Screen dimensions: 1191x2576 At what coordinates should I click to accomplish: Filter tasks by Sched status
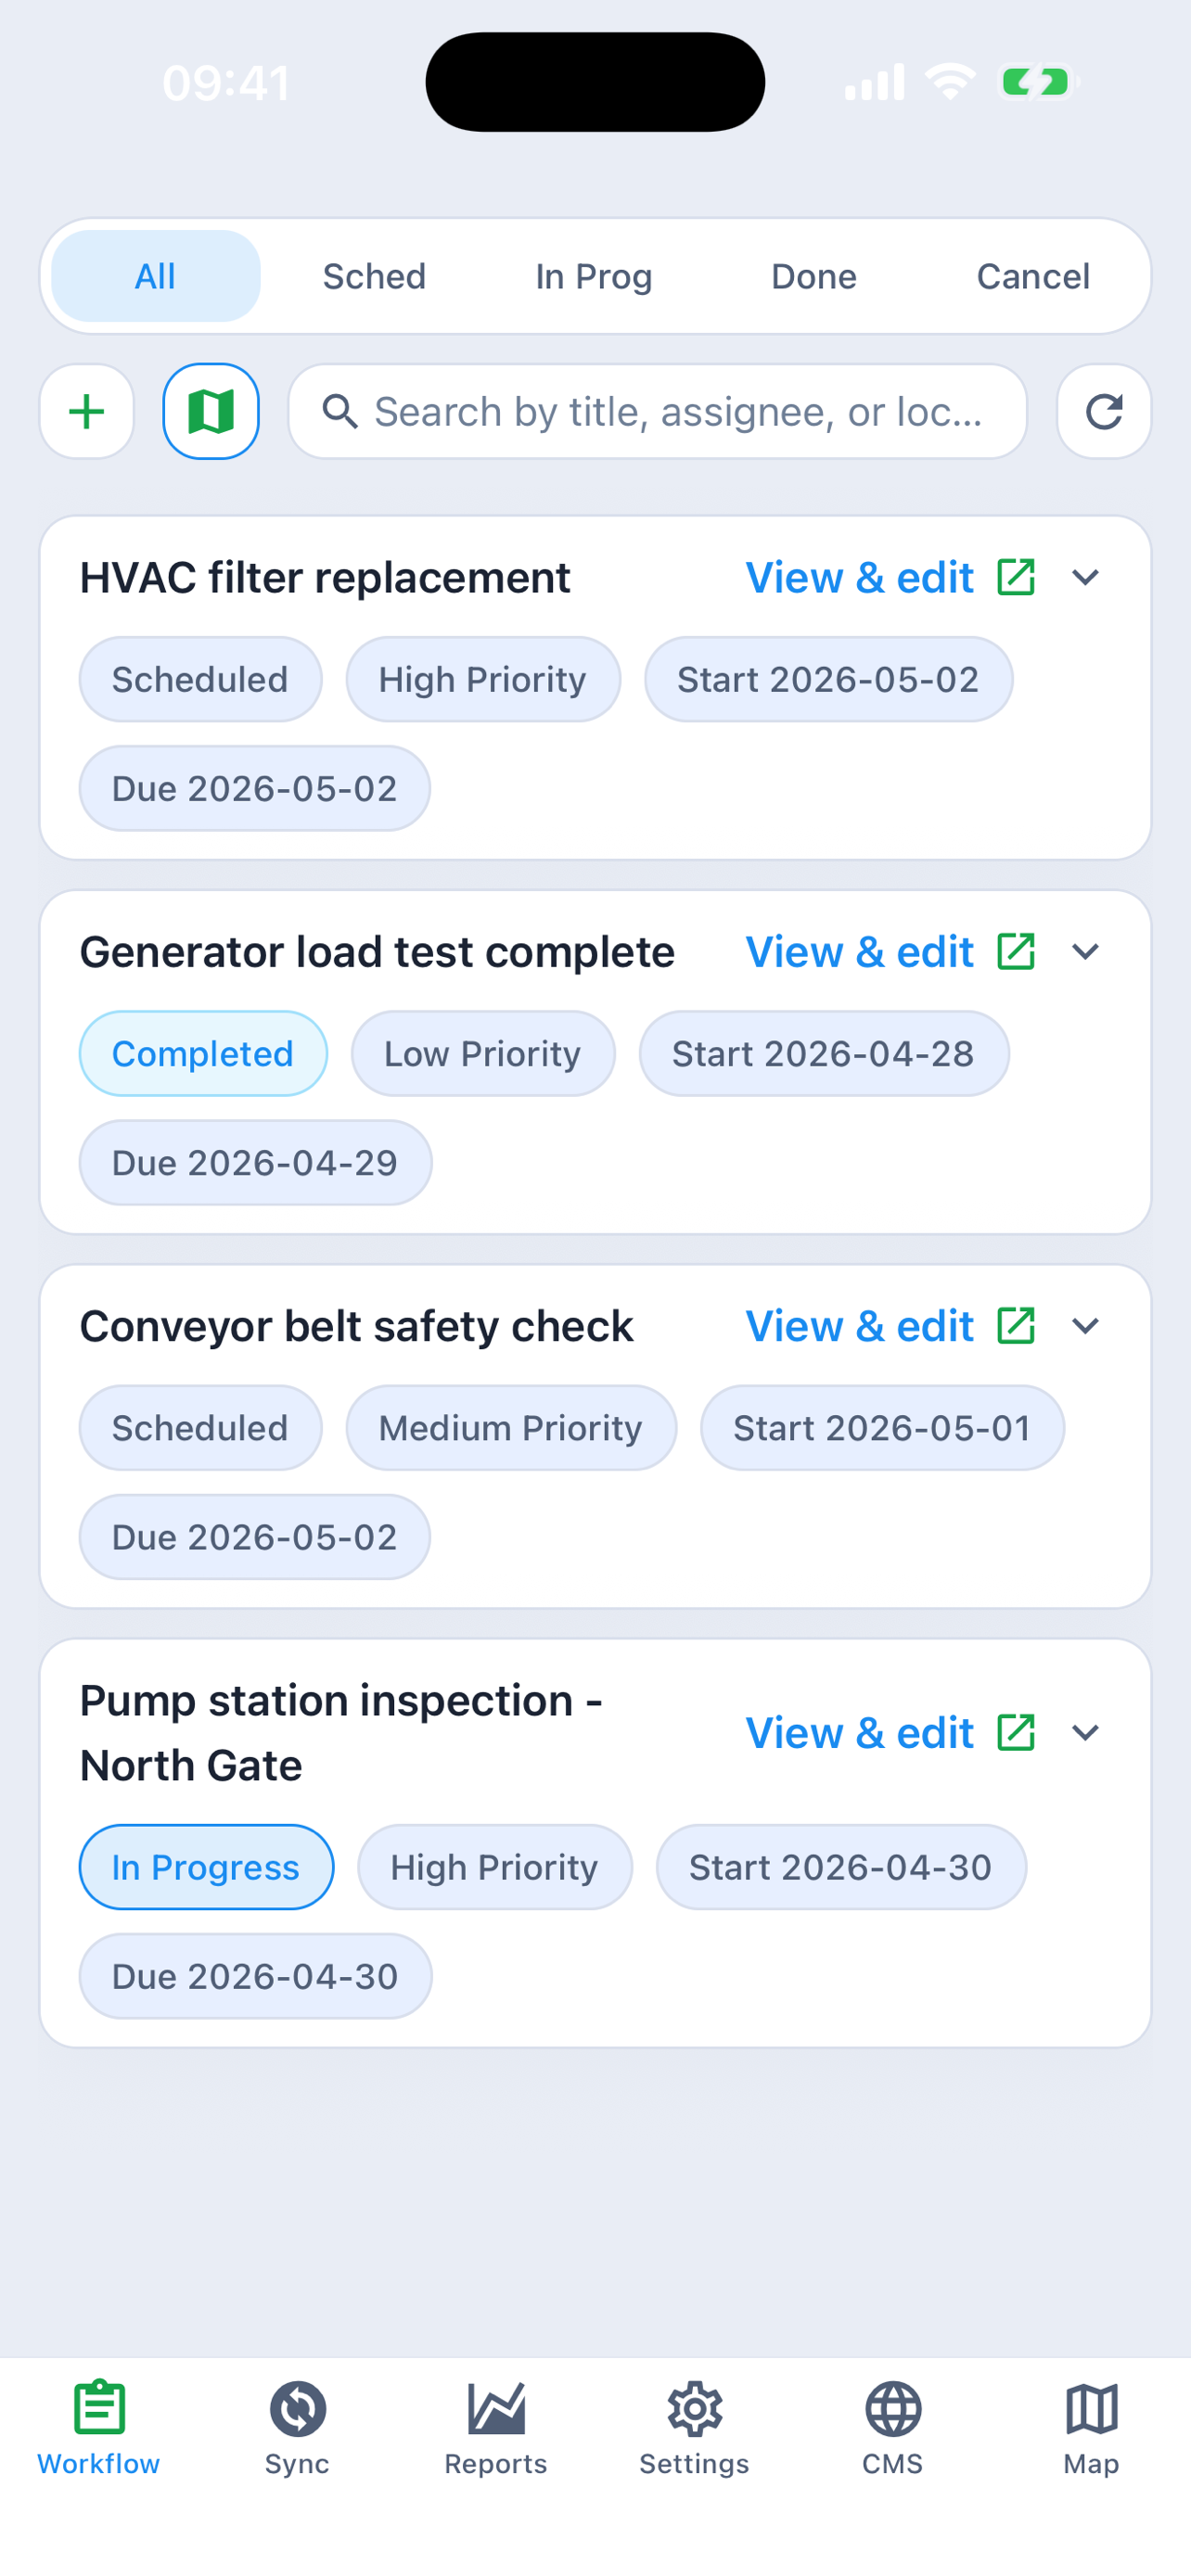pyautogui.click(x=374, y=276)
